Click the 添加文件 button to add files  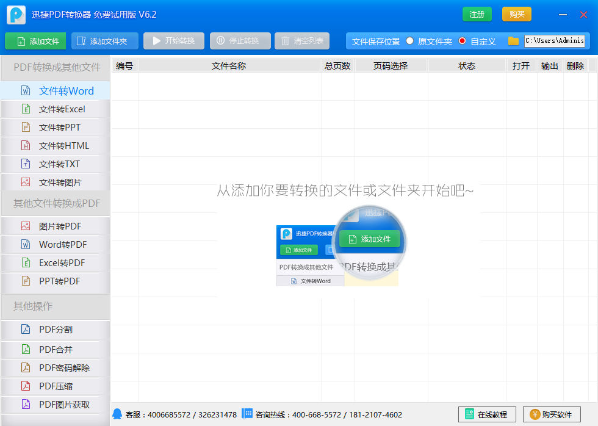pyautogui.click(x=35, y=41)
